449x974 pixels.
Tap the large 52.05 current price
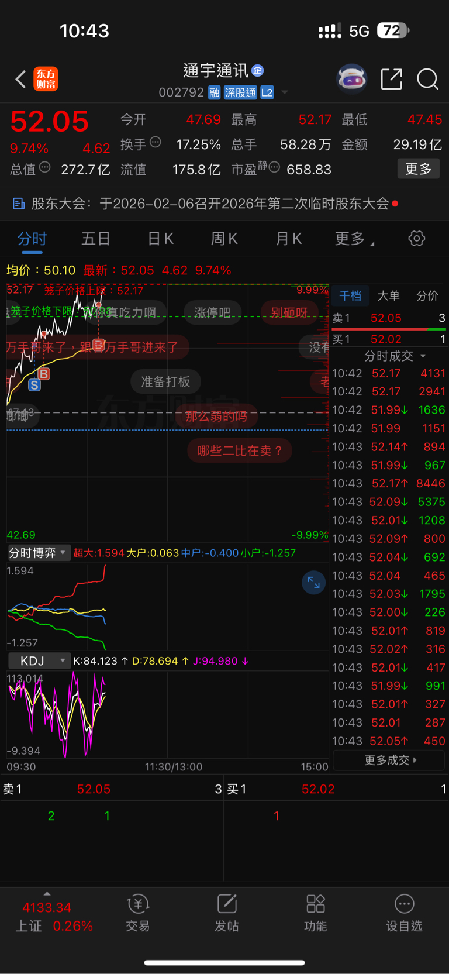50,122
